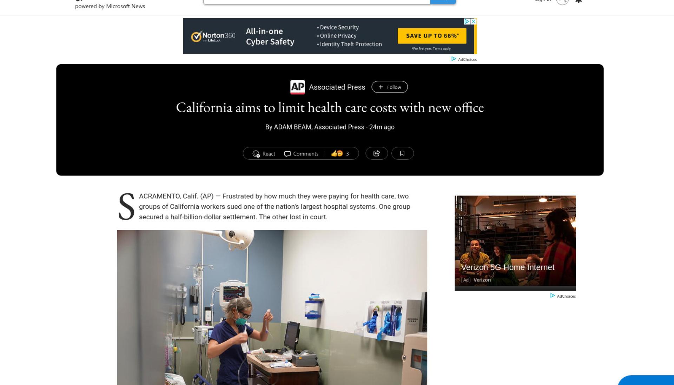
Task: Follow Associated Press
Action: [389, 87]
